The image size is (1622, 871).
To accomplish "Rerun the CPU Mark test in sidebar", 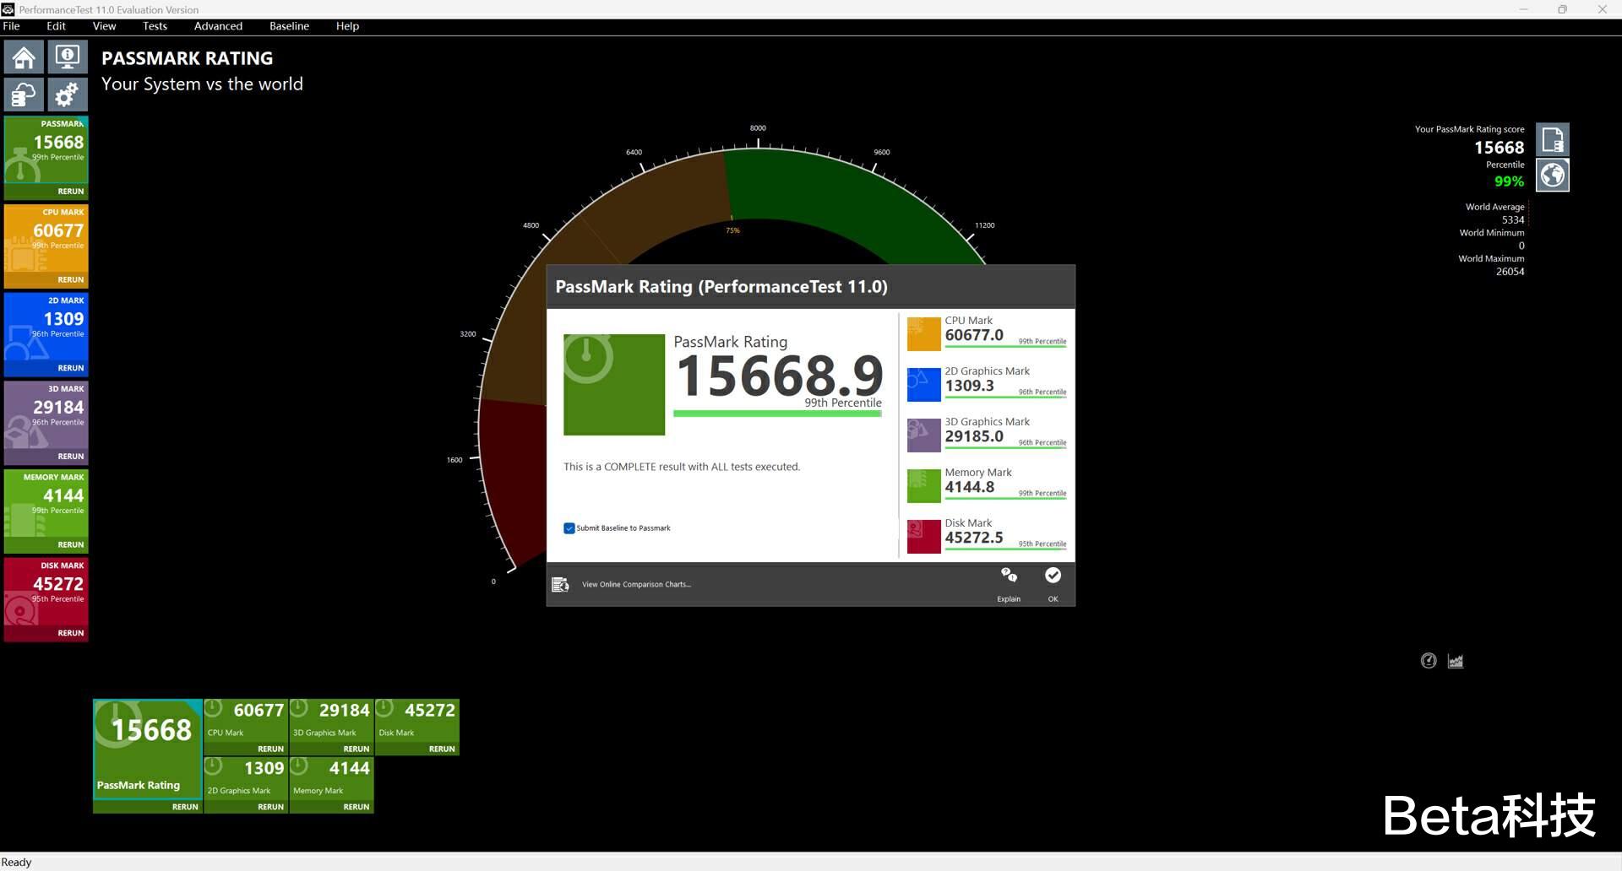I will tap(71, 279).
